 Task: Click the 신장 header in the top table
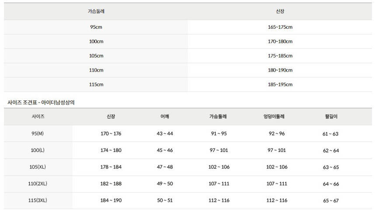[x=280, y=11]
